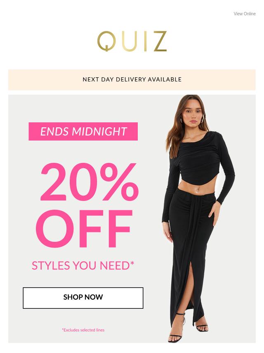Click the Styles You Need tagline
This screenshot has height=353, width=264.
pyautogui.click(x=83, y=265)
